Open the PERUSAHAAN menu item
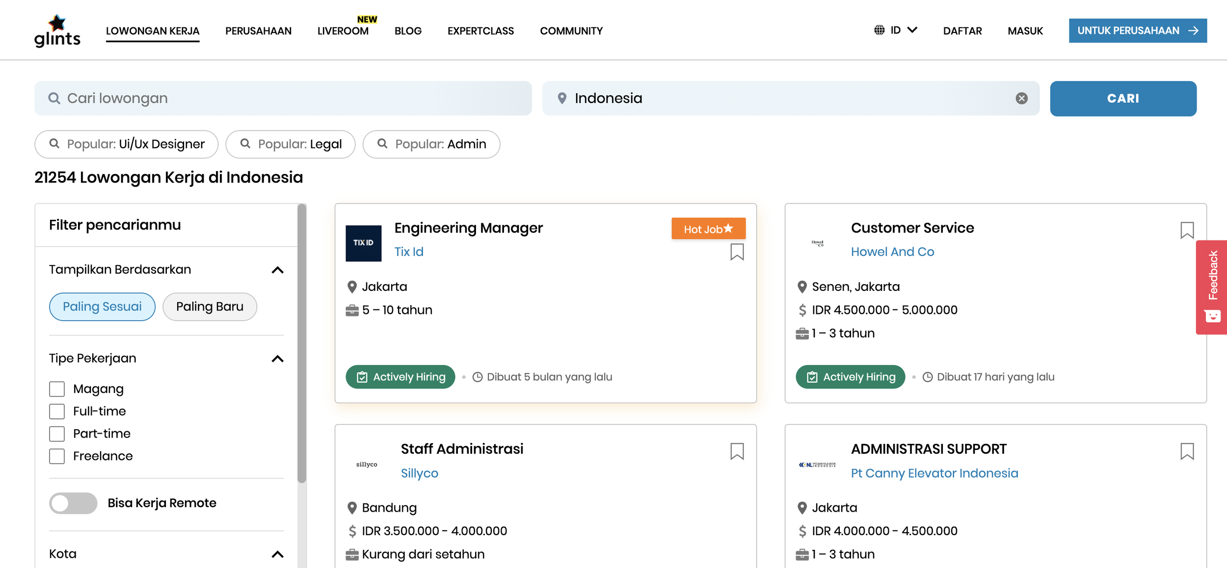 pos(258,31)
